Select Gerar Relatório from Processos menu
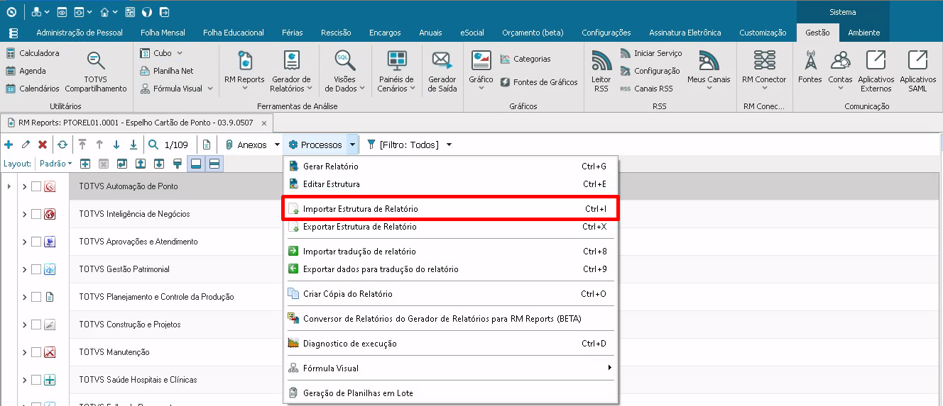Image resolution: width=943 pixels, height=406 pixels. tap(451, 167)
